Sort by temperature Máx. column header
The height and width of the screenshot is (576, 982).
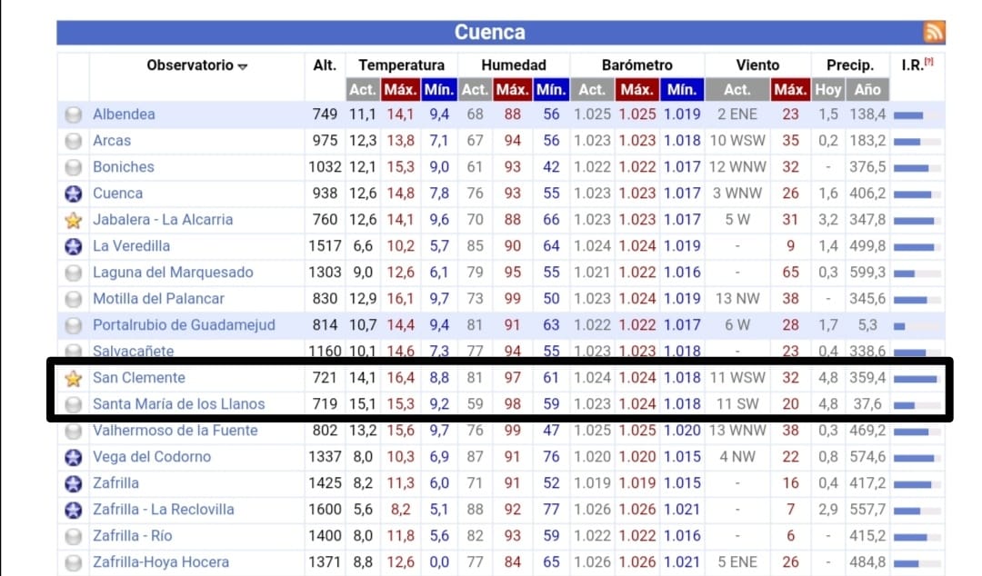coord(401,90)
